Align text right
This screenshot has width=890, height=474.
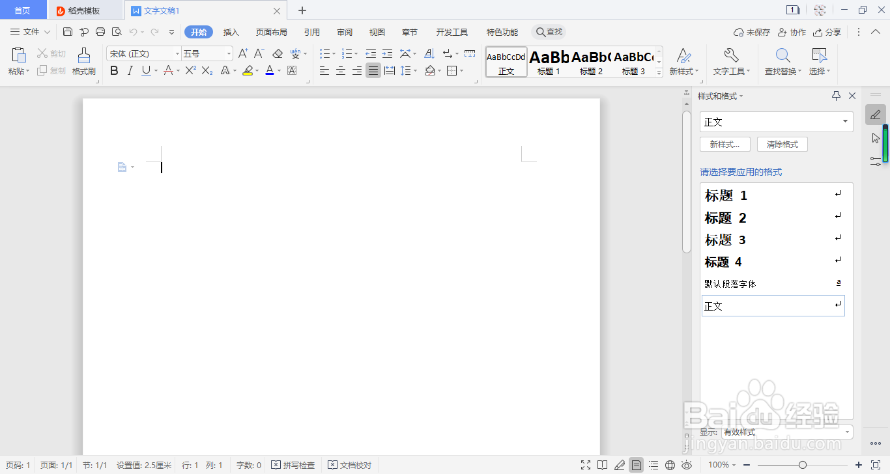(357, 71)
